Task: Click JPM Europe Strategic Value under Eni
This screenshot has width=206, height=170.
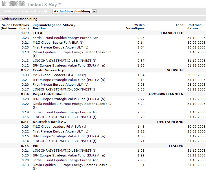Action: click(x=69, y=155)
